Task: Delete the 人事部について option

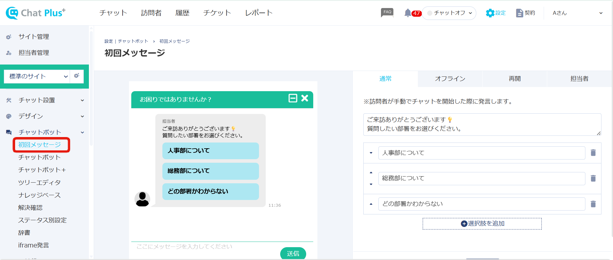Action: coord(593,153)
